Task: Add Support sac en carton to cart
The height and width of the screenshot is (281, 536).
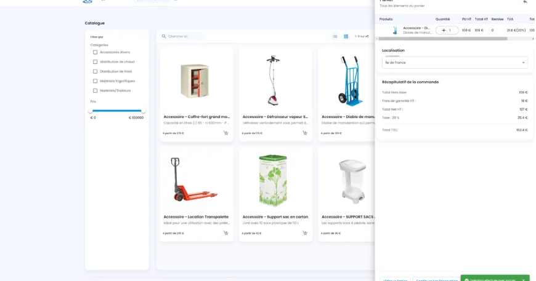Action: (x=304, y=233)
